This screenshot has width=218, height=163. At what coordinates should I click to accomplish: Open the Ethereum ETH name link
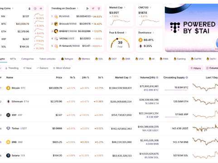tap(20, 102)
